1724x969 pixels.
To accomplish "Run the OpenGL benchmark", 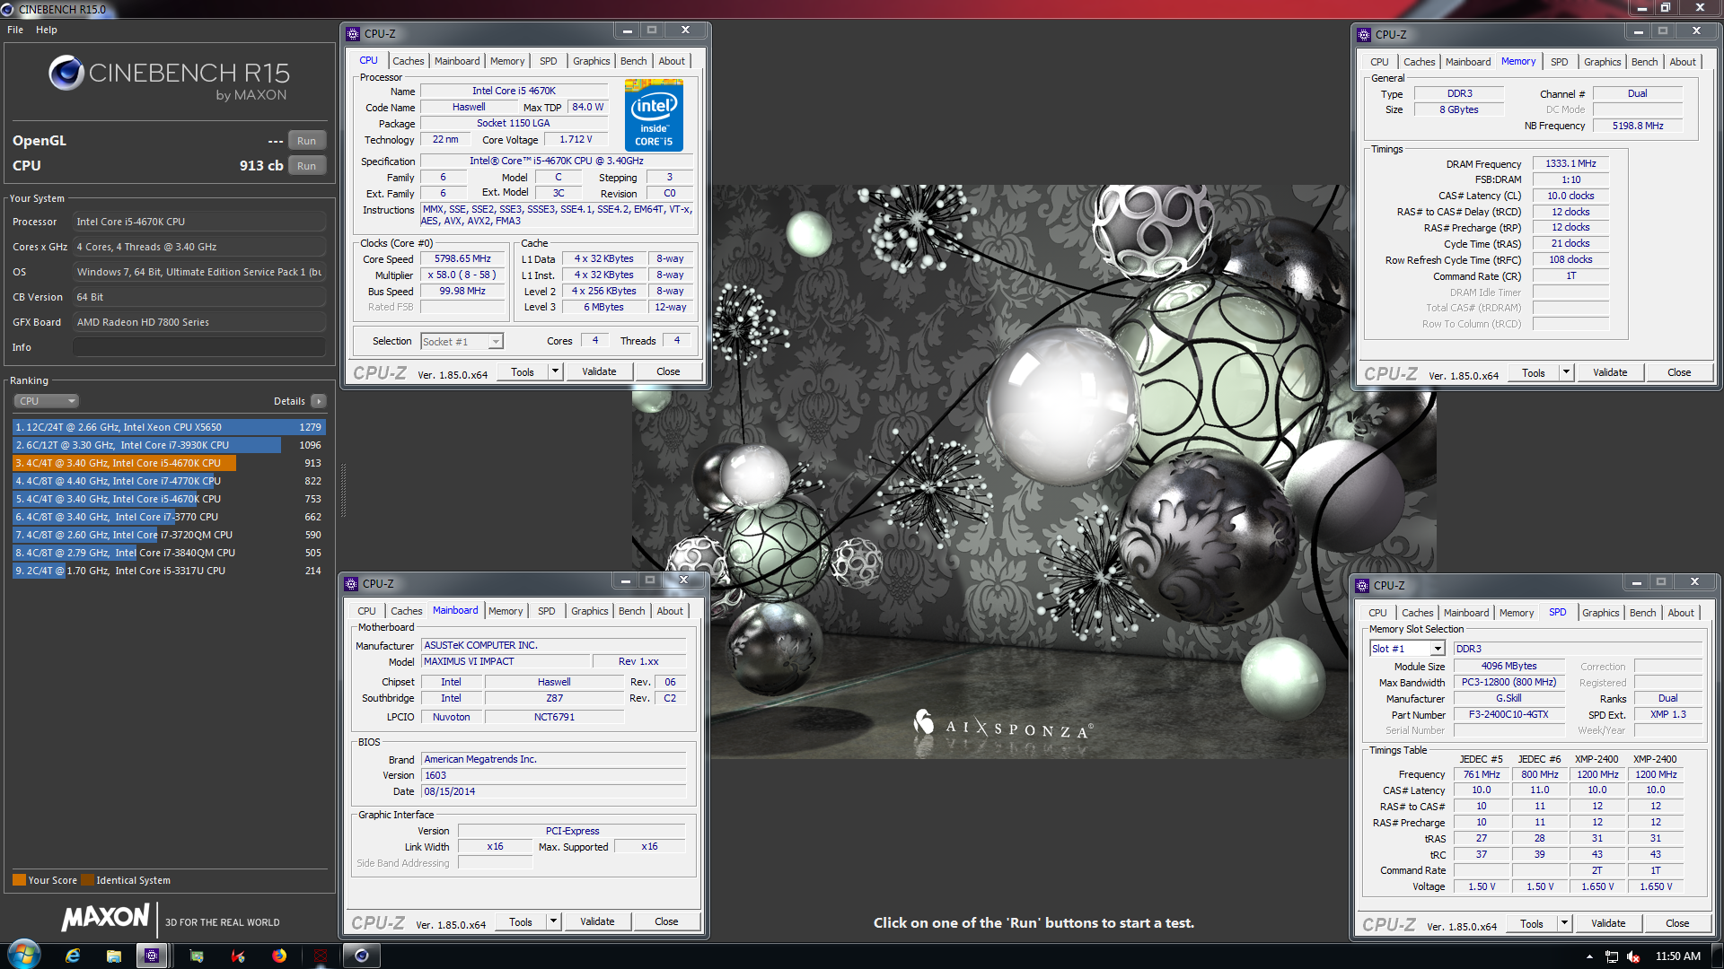I will [306, 141].
